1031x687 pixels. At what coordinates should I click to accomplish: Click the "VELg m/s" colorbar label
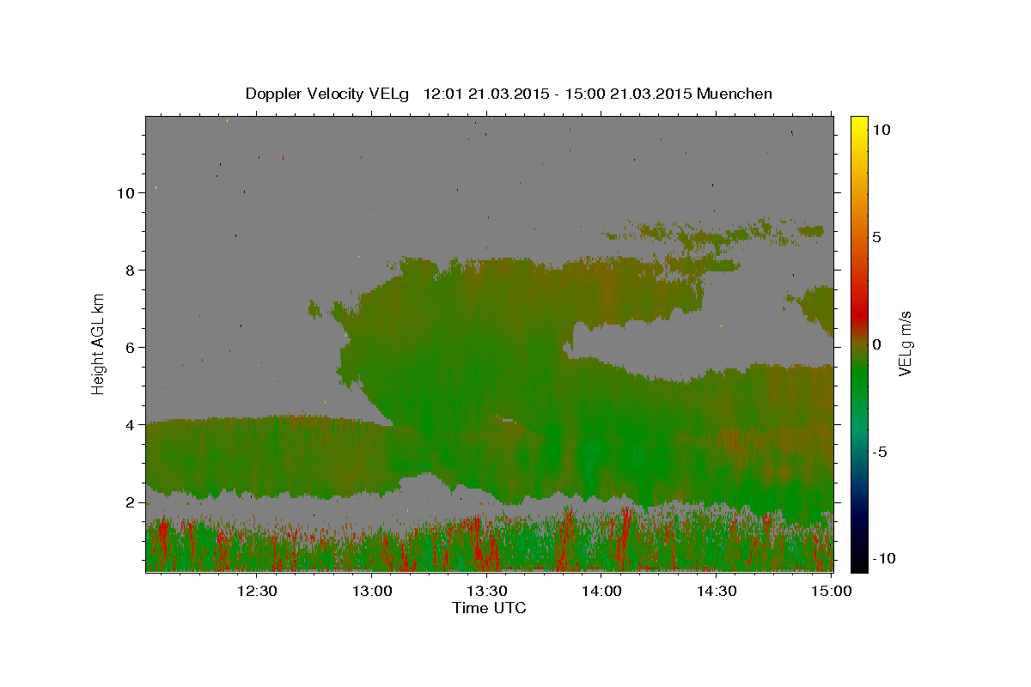(x=905, y=343)
